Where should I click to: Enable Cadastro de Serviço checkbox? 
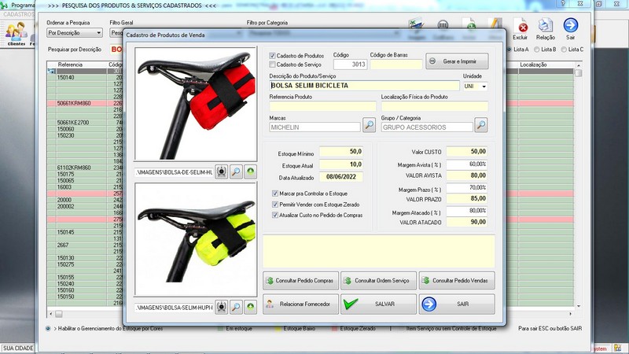pos(272,65)
